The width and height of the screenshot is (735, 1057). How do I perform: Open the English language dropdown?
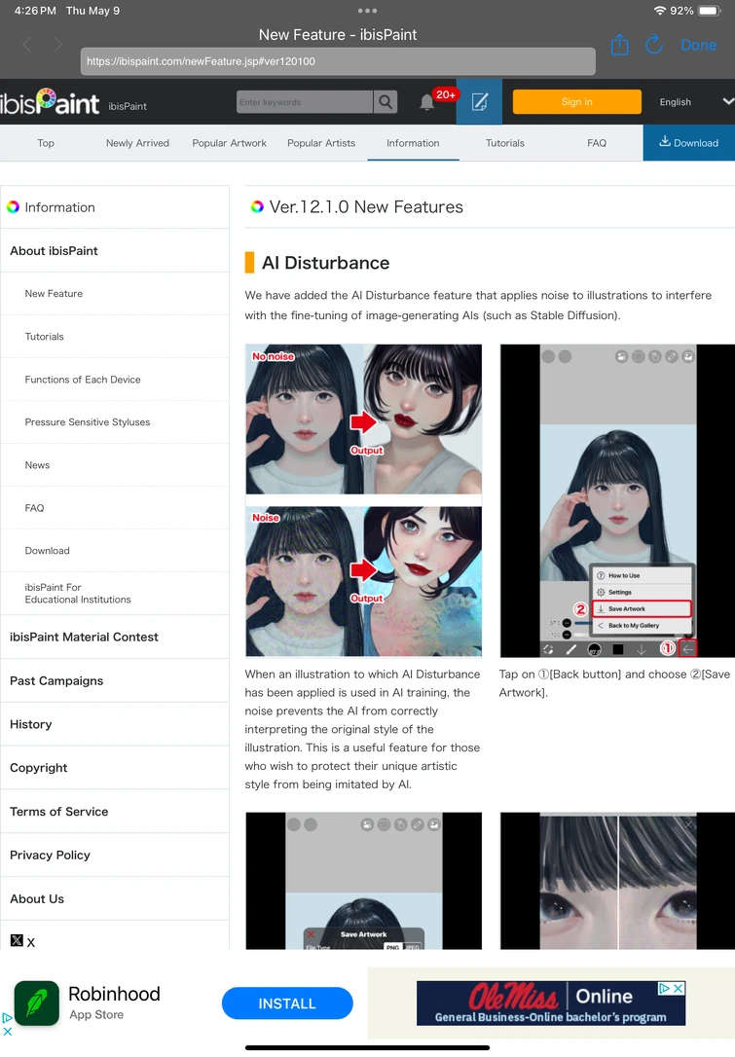pyautogui.click(x=696, y=102)
